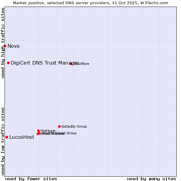Click the chart title at top
Viewport: 181px width, 181px height.
91,3
